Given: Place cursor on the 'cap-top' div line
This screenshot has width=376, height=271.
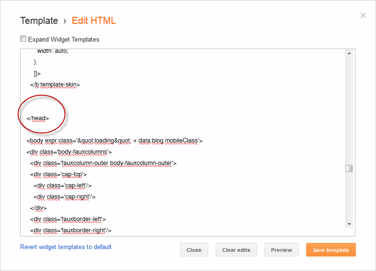Looking at the screenshot, I should tap(58, 174).
